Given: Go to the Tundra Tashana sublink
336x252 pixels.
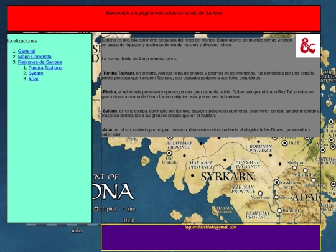Looking at the screenshot, I should coord(45,68).
